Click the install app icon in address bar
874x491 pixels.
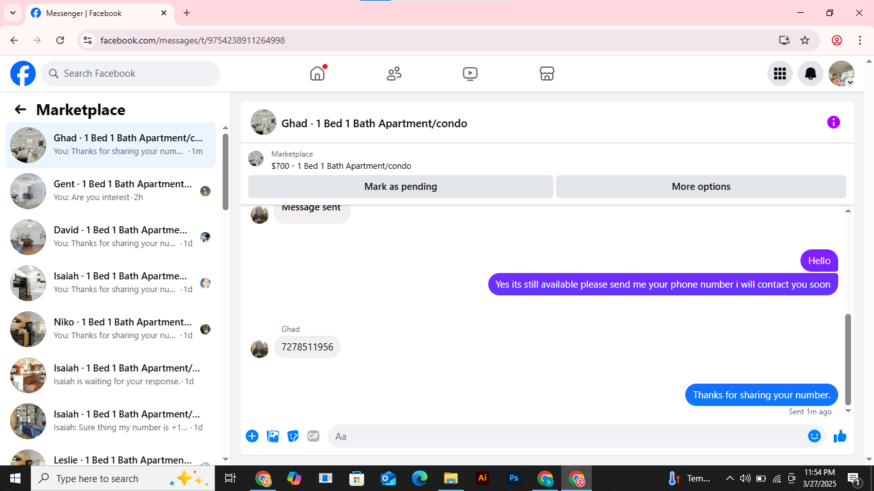click(784, 40)
